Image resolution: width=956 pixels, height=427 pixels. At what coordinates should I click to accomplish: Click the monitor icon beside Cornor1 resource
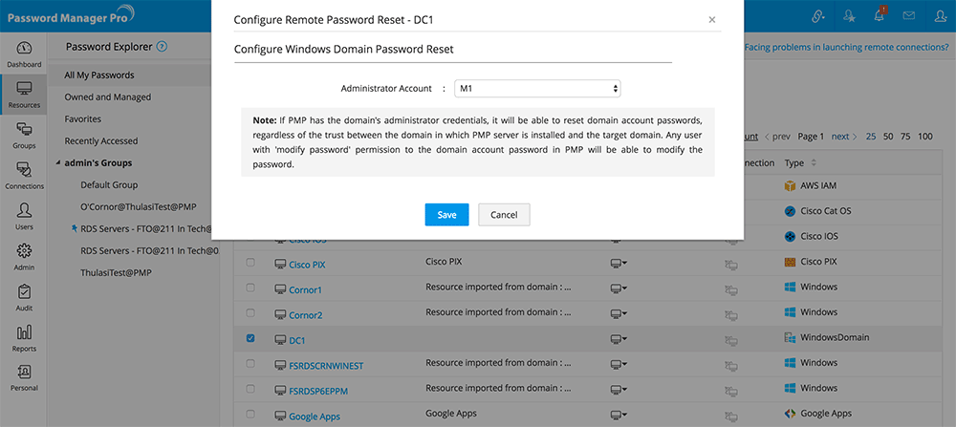point(280,290)
